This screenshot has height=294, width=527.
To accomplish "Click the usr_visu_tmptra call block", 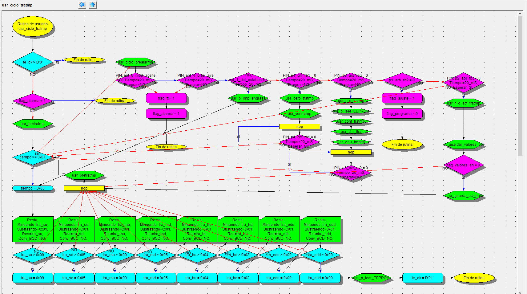I will point(351,142).
